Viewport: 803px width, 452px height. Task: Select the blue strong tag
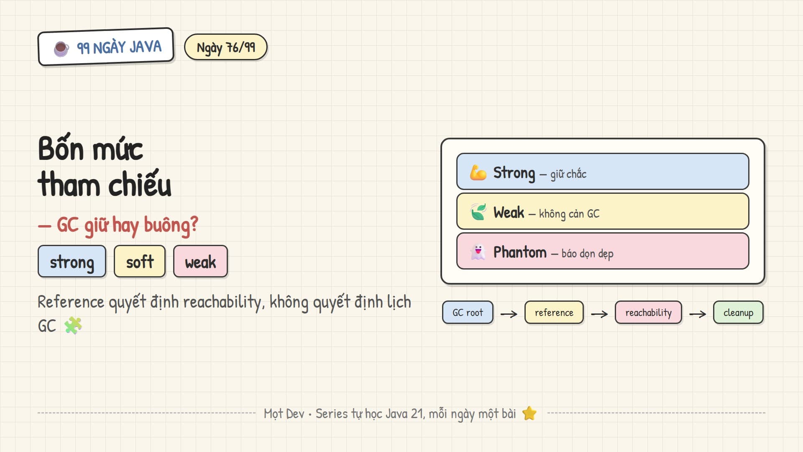click(72, 262)
